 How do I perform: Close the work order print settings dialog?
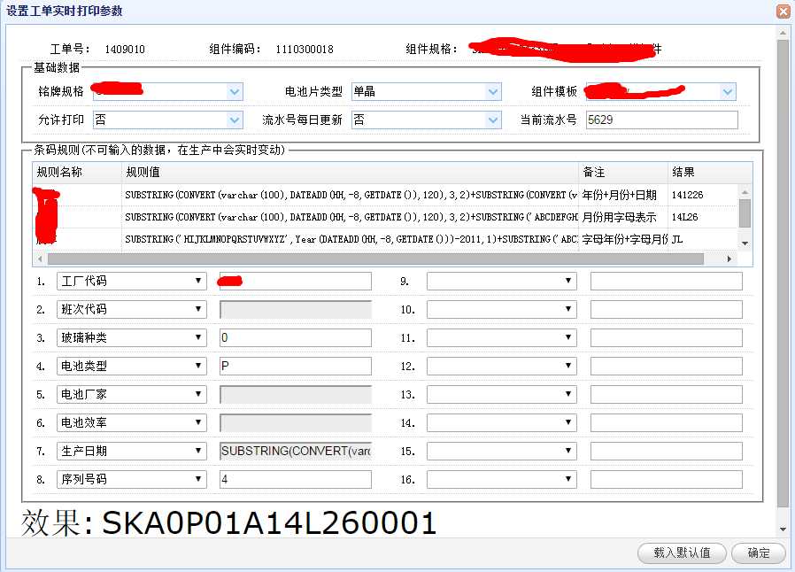[x=783, y=12]
